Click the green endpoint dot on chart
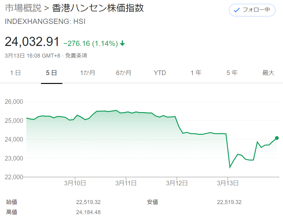 coord(277,138)
